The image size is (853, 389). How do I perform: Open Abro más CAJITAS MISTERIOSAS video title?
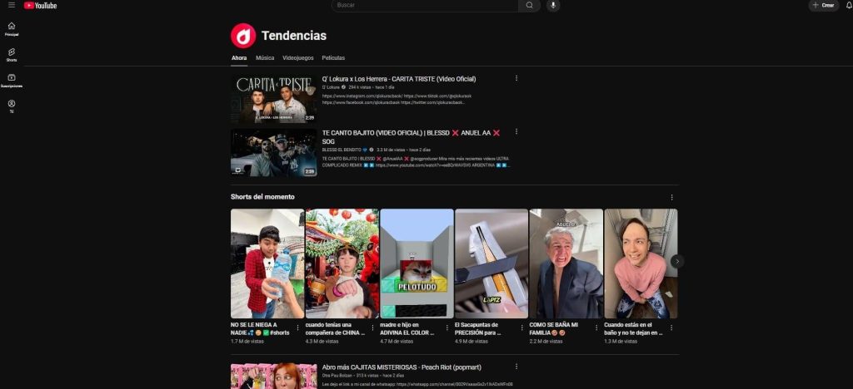point(402,367)
